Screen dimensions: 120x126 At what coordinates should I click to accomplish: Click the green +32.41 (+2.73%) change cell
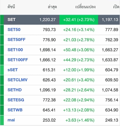point(79,20)
